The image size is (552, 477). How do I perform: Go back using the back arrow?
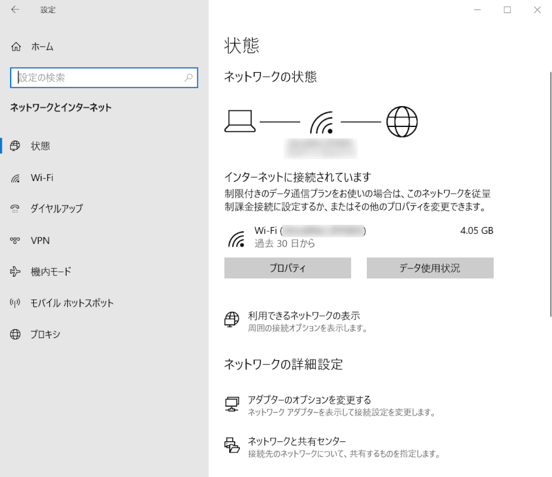(x=15, y=10)
